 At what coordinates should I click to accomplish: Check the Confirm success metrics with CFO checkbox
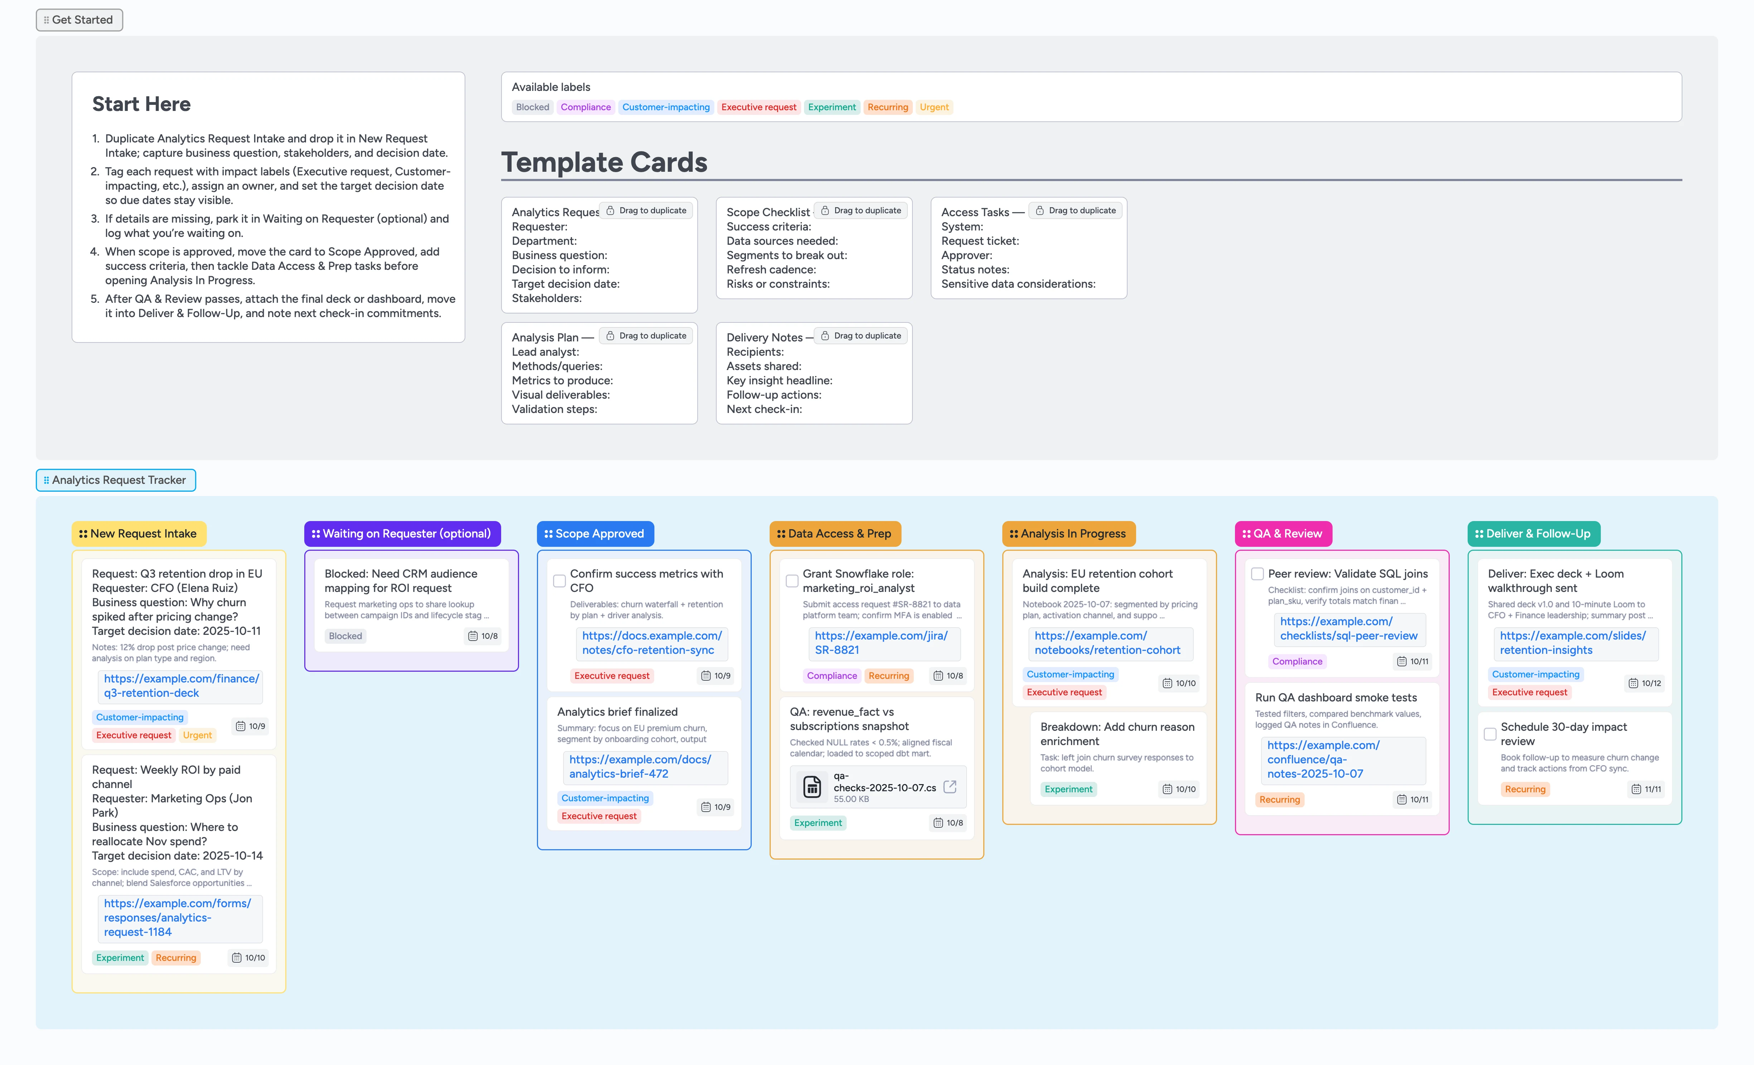(x=559, y=580)
